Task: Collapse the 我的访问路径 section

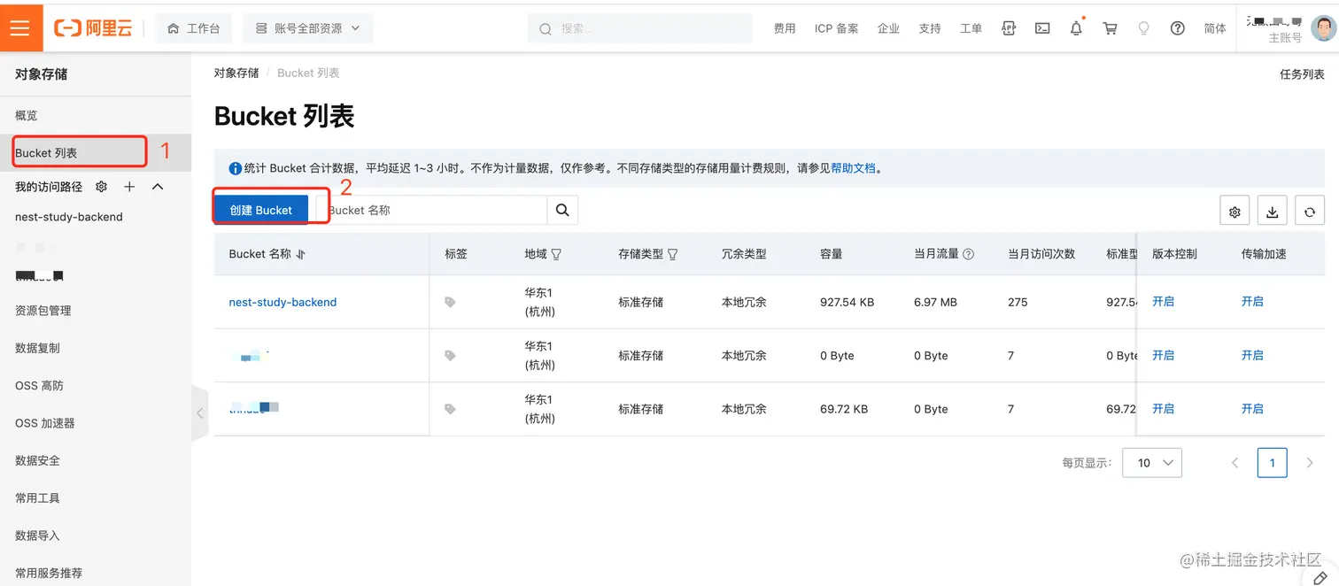Action: coord(158,187)
